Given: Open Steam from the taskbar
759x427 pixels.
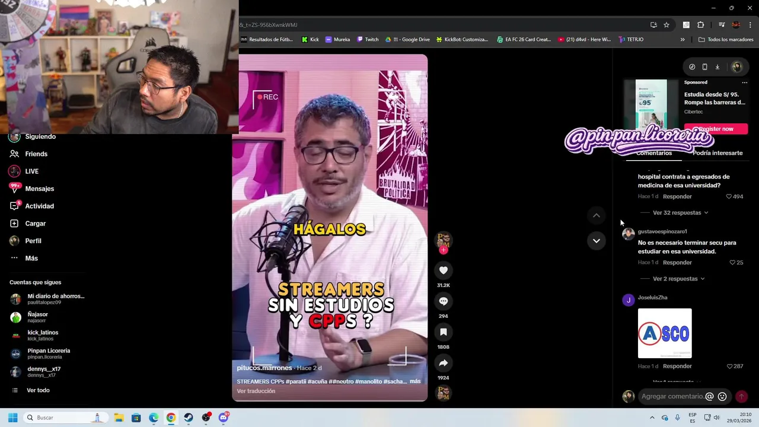Looking at the screenshot, I should coord(188,418).
